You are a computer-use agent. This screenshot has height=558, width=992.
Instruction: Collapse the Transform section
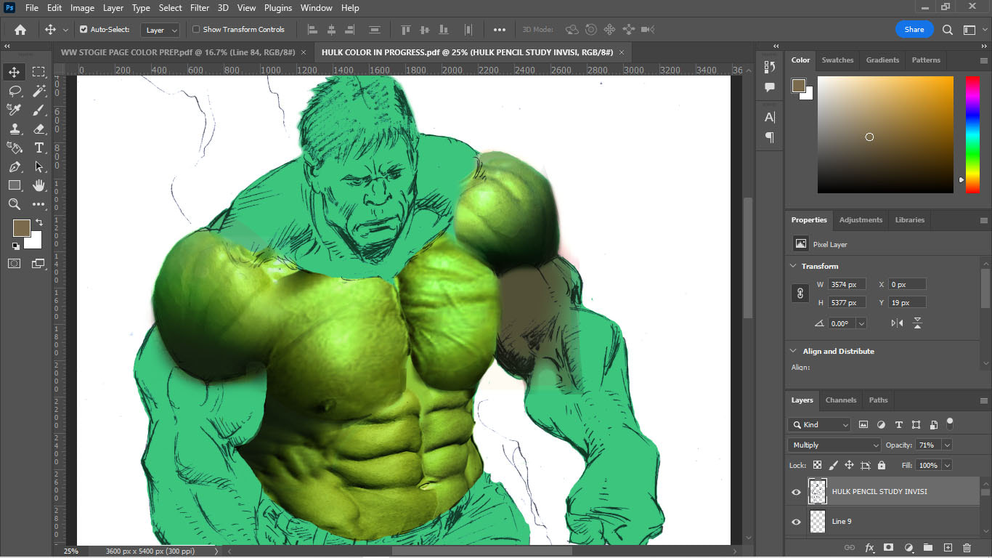[793, 266]
